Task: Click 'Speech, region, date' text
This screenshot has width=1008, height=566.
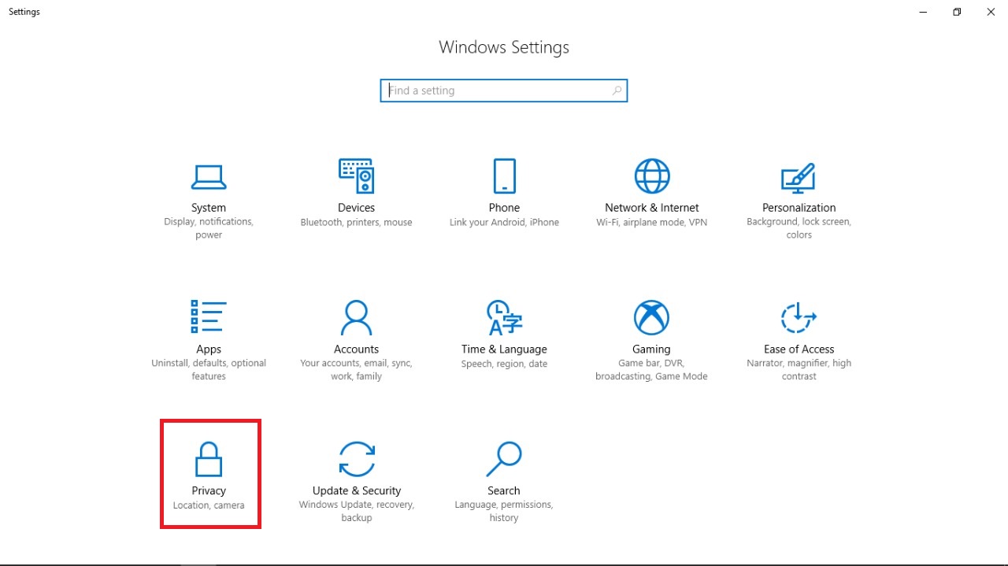Action: click(x=504, y=364)
